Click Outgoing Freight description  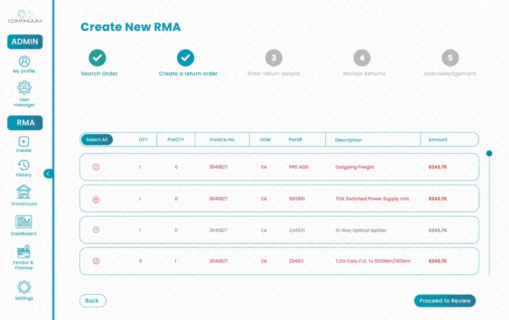pyautogui.click(x=354, y=167)
